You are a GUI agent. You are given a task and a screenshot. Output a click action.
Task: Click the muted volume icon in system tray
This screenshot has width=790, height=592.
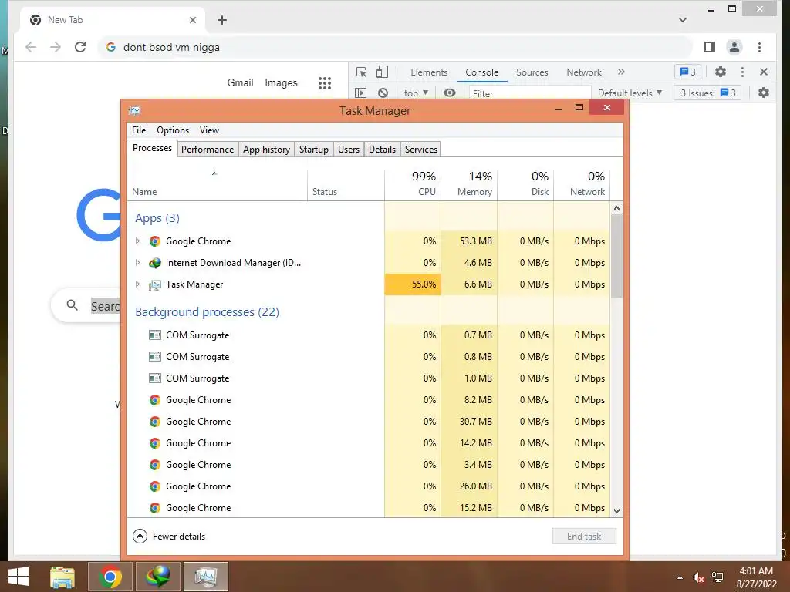pyautogui.click(x=698, y=577)
